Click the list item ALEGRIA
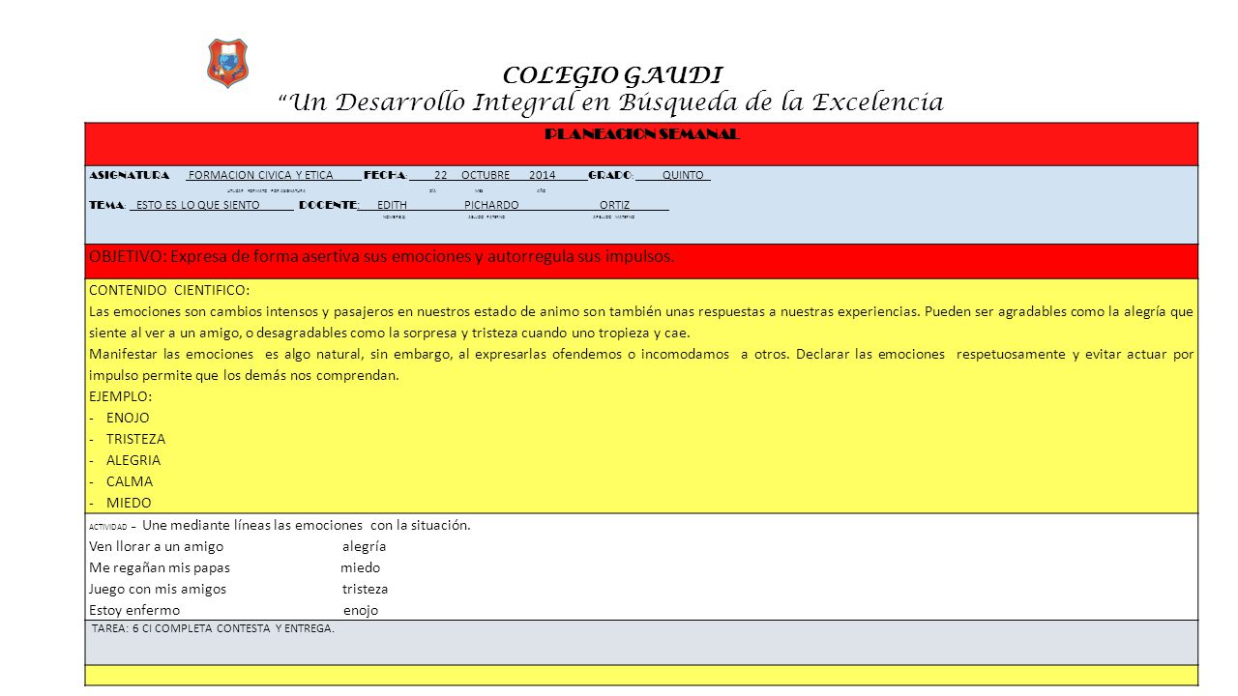1238x696 pixels. (x=133, y=460)
